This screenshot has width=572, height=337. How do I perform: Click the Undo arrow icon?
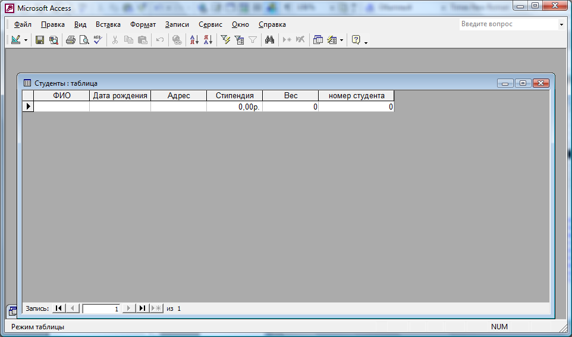(160, 40)
